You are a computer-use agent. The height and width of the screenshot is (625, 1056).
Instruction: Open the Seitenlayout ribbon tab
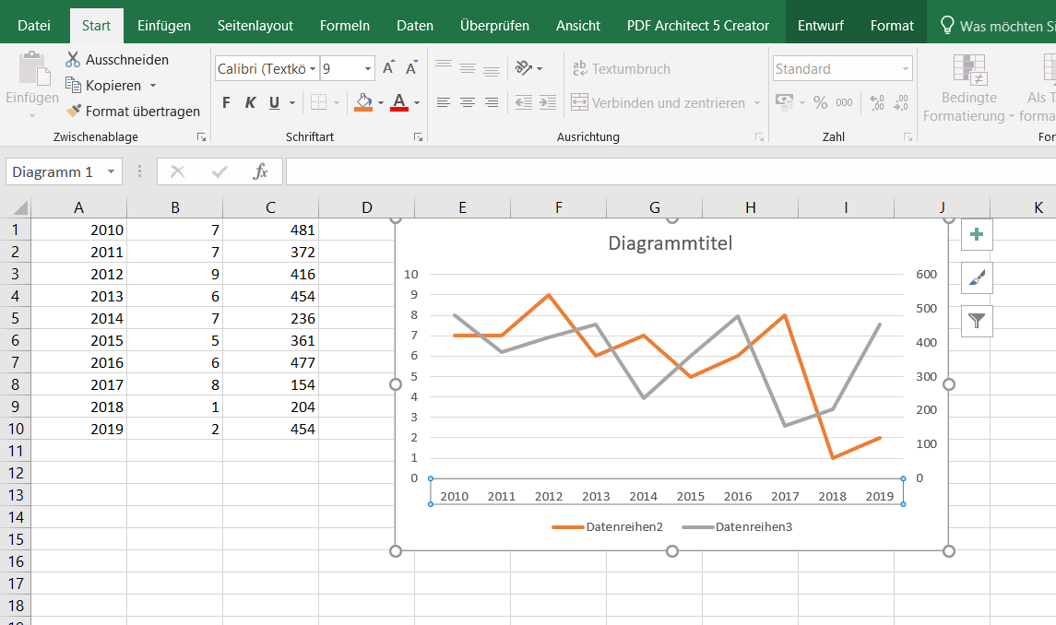255,26
